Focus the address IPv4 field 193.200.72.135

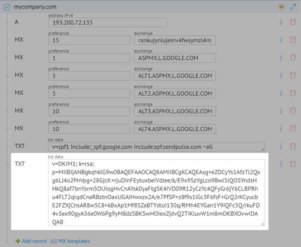(x=107, y=23)
